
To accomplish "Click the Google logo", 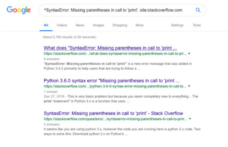I will (x=19, y=10).
